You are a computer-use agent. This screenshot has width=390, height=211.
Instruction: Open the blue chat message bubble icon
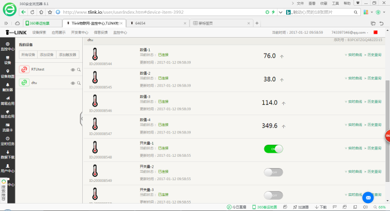(x=368, y=197)
